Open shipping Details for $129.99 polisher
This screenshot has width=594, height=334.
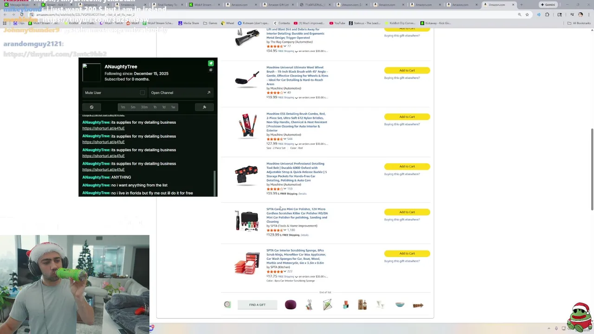point(304,235)
